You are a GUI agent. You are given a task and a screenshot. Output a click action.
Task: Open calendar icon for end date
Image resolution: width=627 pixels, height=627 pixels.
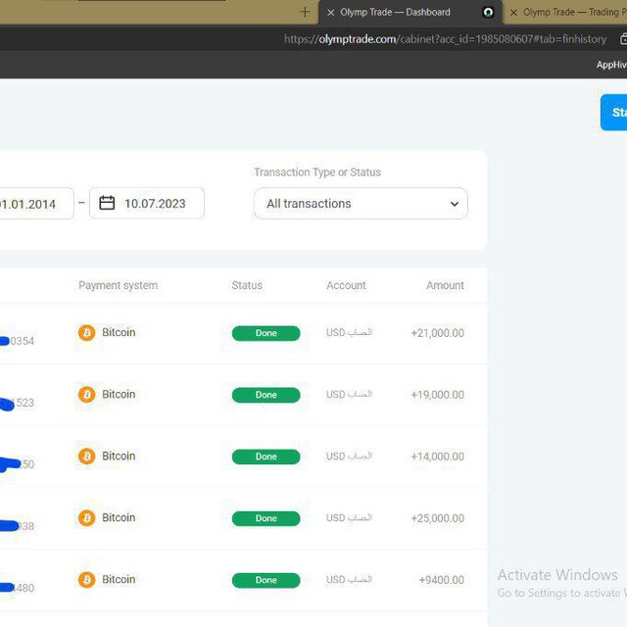point(107,203)
